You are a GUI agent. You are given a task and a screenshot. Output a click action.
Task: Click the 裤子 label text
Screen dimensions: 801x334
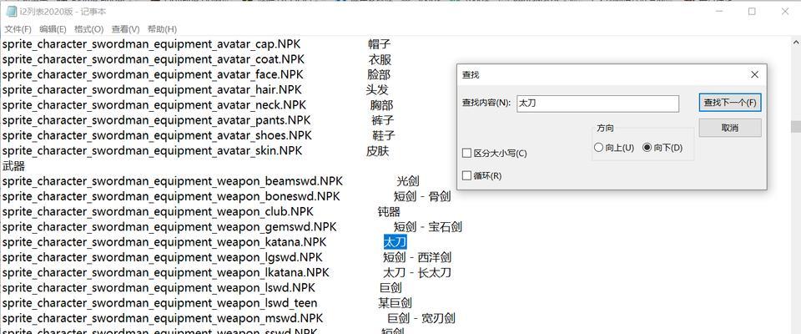pyautogui.click(x=383, y=120)
